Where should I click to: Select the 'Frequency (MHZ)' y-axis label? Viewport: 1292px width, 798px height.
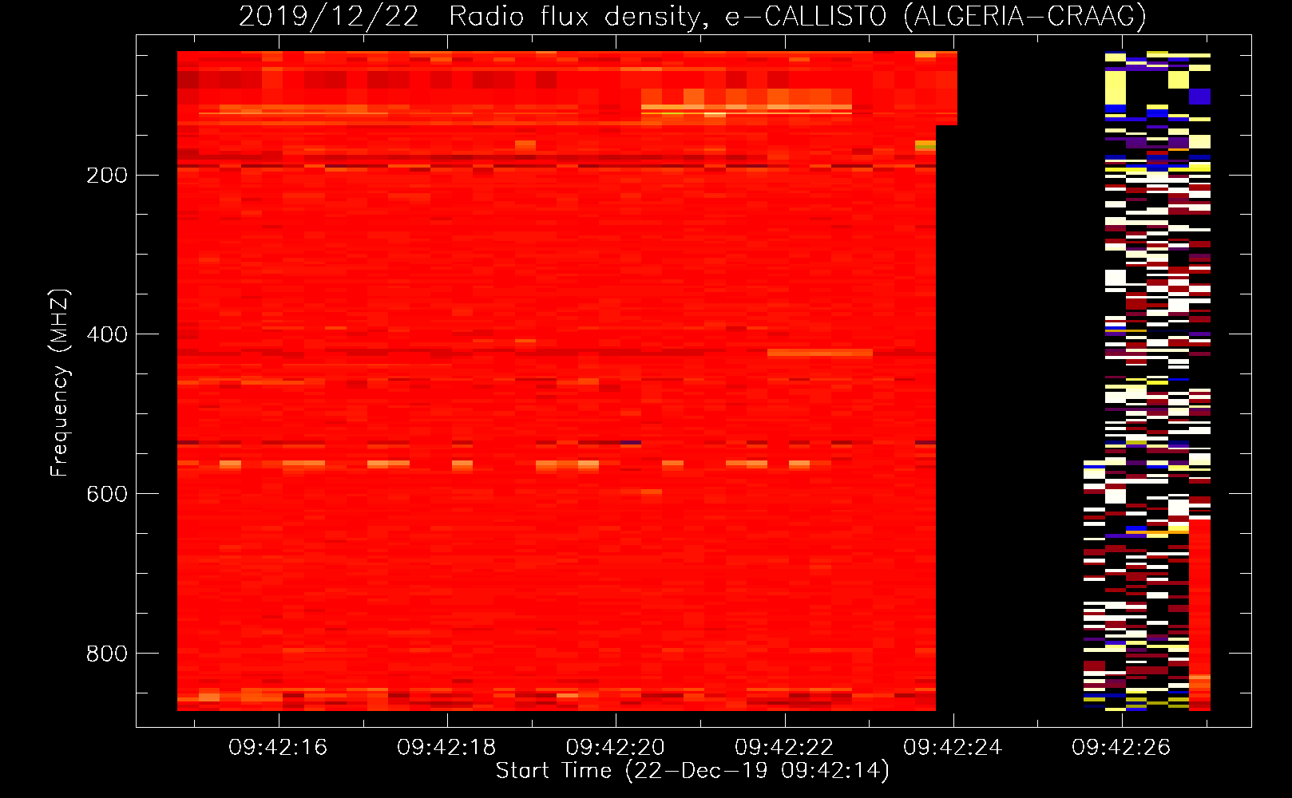[60, 383]
